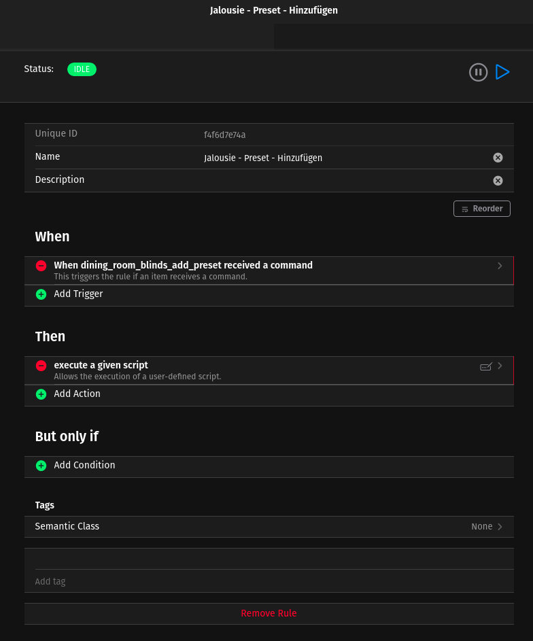Click the green plus beside Add Action
The width and height of the screenshot is (533, 641).
coord(41,394)
